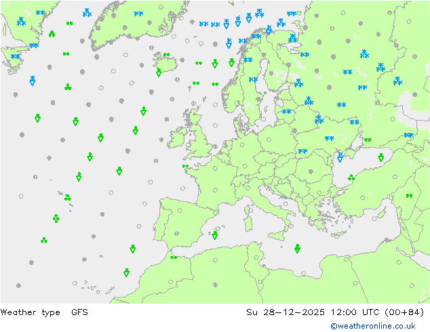Select the 'GFS' model label
This screenshot has width=430, height=332.
click(x=79, y=312)
